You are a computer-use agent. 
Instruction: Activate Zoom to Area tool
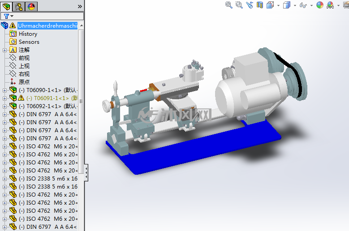tap(239, 4)
